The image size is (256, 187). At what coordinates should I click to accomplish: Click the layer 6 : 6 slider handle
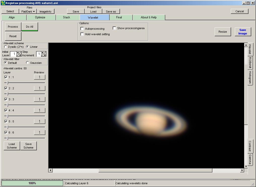click(7, 138)
